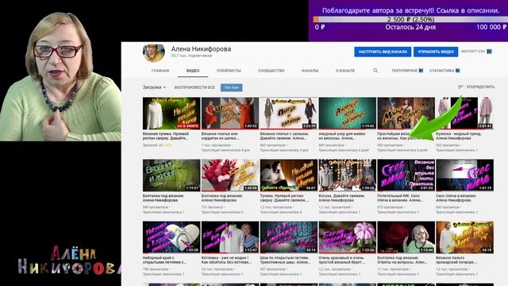Open the 'Вязаное платье с запахом' thumbnail

click(289, 113)
